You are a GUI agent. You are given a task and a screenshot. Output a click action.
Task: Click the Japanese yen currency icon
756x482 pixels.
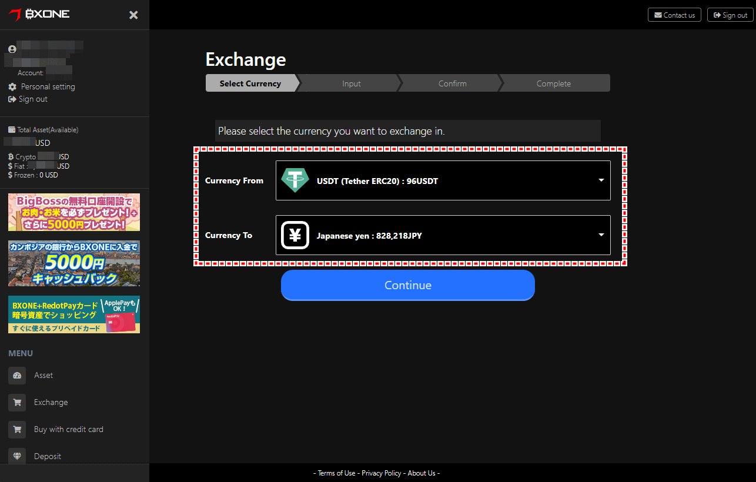pos(295,235)
